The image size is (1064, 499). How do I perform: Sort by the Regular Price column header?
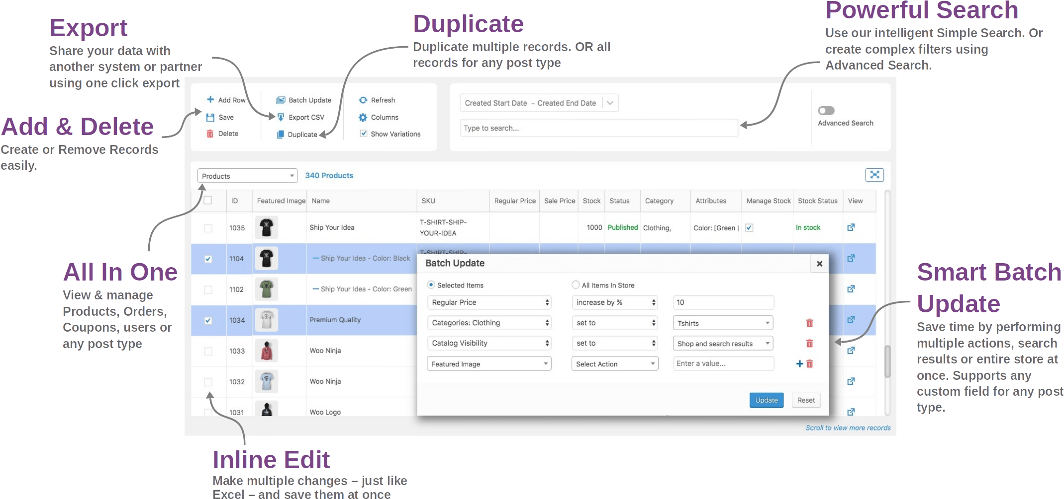514,201
